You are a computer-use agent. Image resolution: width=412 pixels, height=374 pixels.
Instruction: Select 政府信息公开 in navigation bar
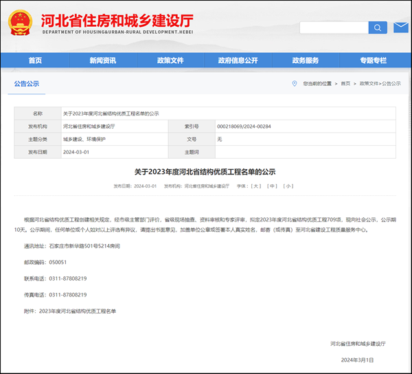[x=238, y=60]
